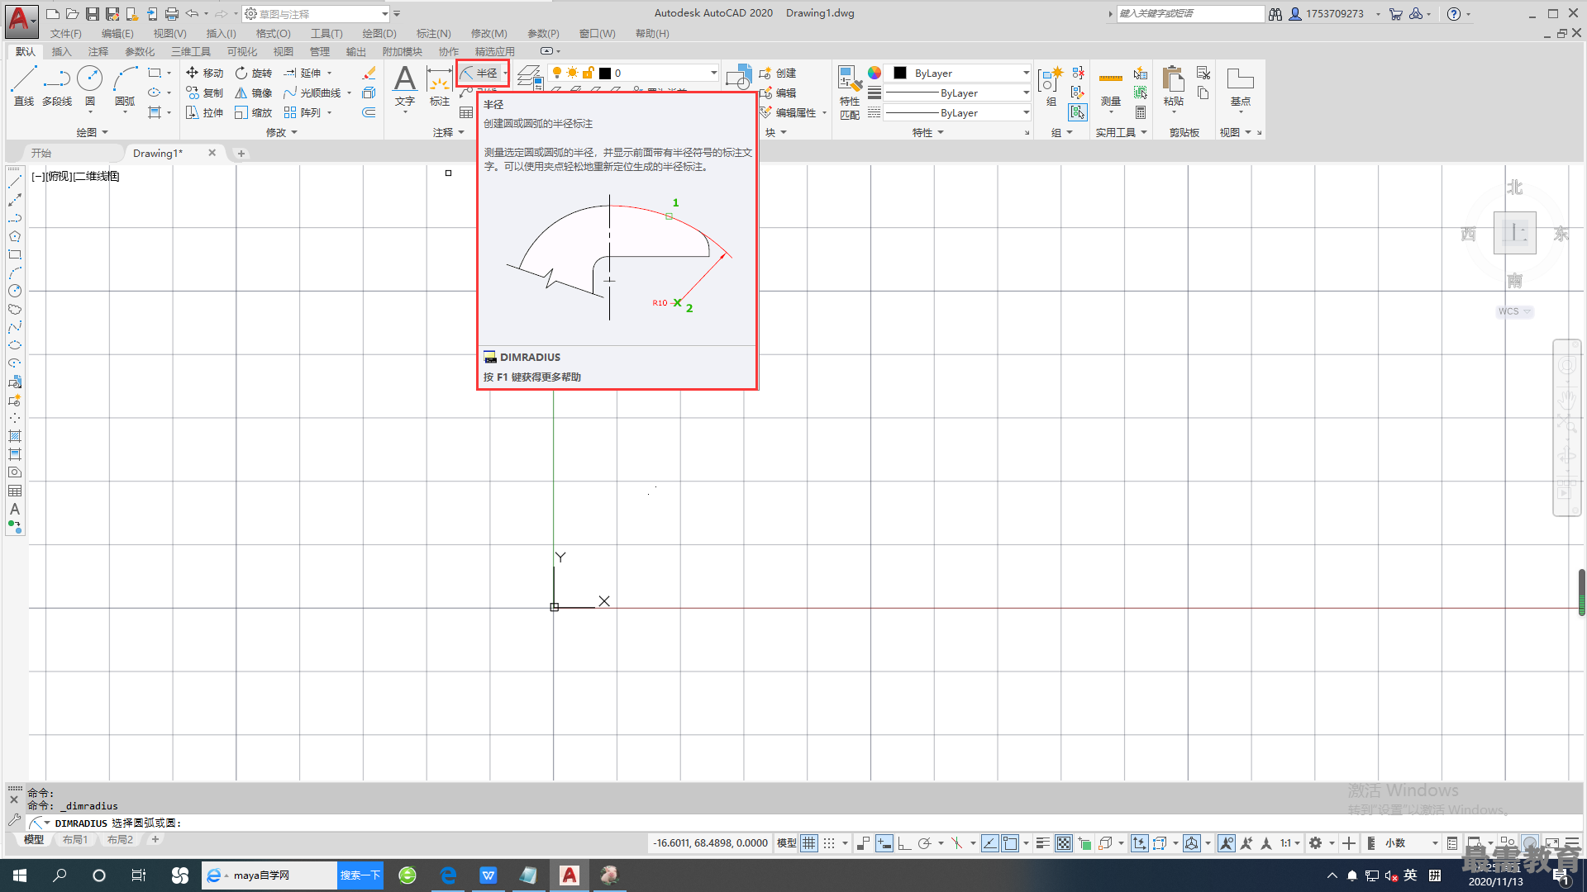Click the 模型 button in status bar
The height and width of the screenshot is (892, 1587).
[786, 842]
